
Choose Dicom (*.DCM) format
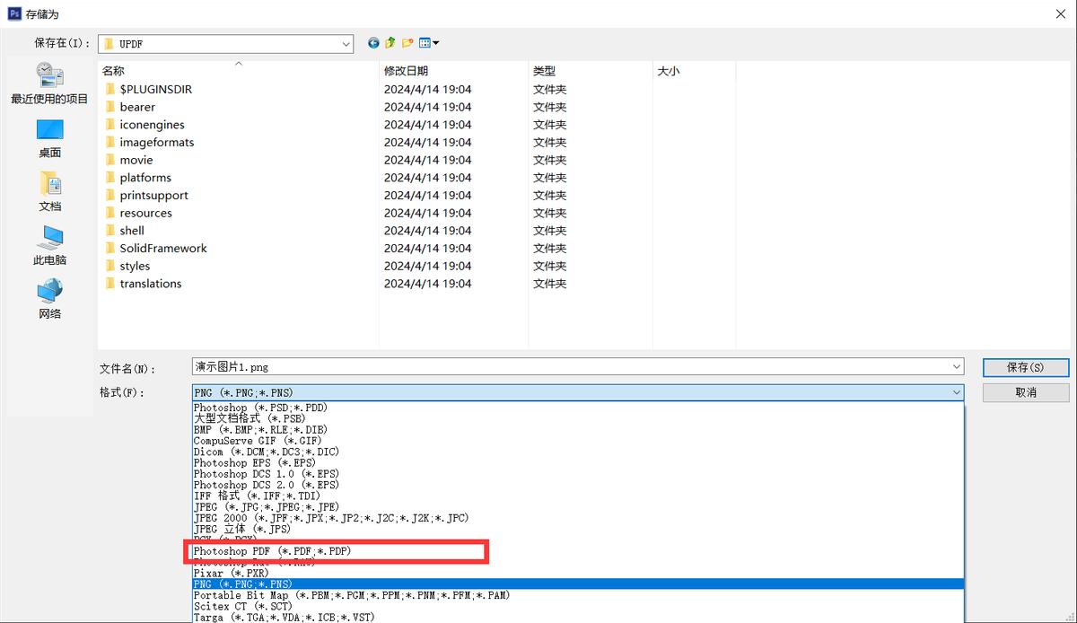[578, 452]
